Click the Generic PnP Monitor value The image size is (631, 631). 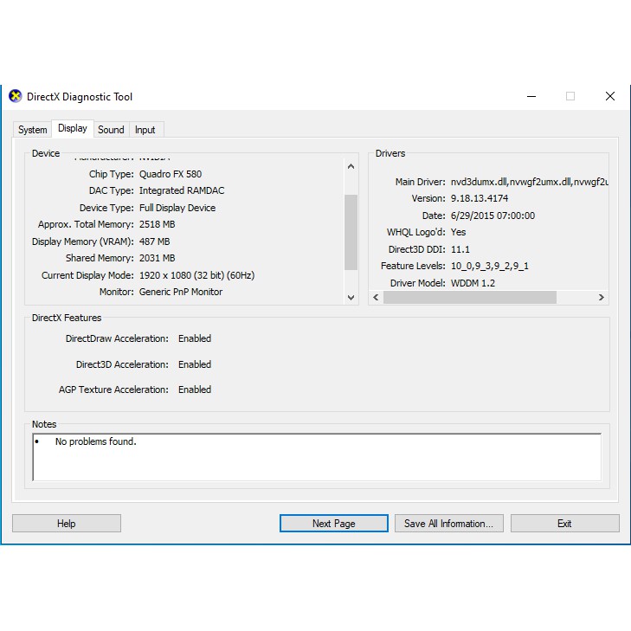(181, 292)
